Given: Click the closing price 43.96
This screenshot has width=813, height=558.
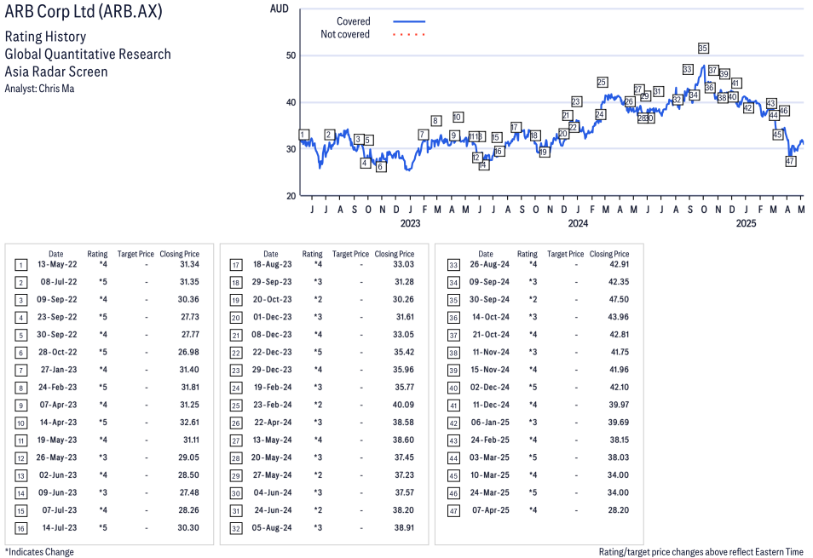Looking at the screenshot, I should (x=619, y=317).
